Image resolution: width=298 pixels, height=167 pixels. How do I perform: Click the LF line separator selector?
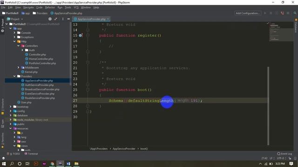coord(272,158)
